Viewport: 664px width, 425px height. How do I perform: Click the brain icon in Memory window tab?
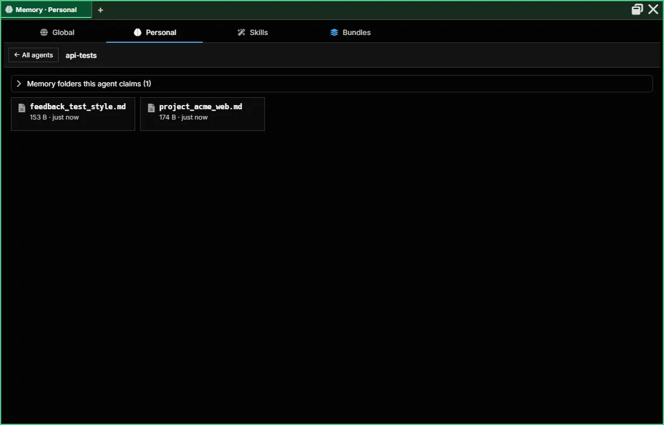point(9,10)
